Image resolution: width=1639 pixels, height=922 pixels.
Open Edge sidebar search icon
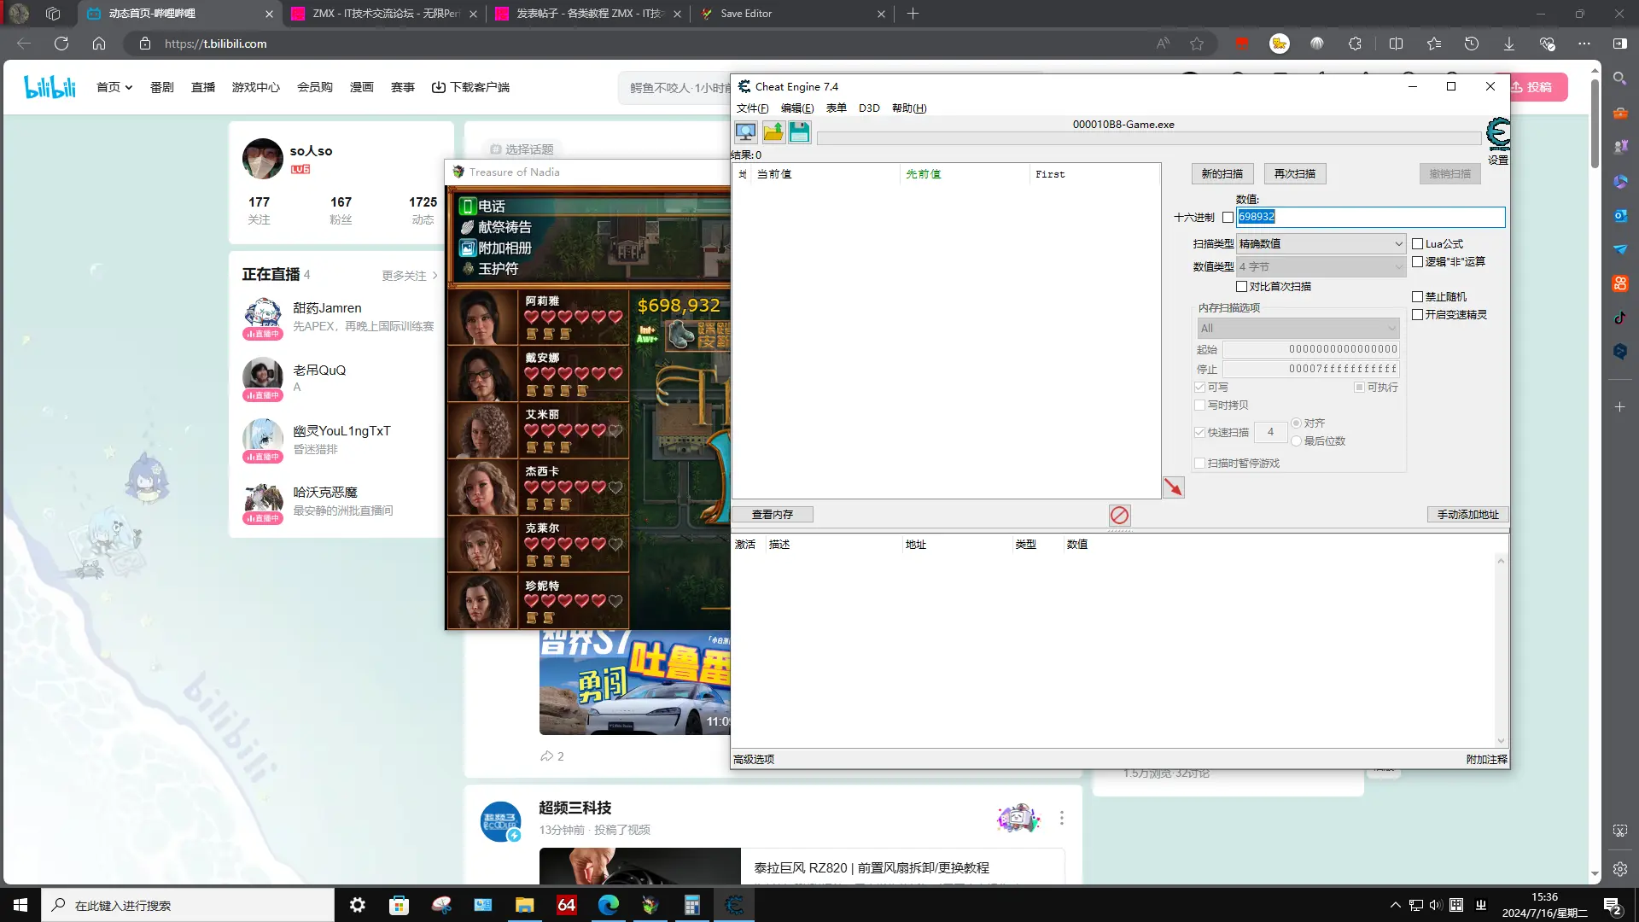click(x=1620, y=79)
